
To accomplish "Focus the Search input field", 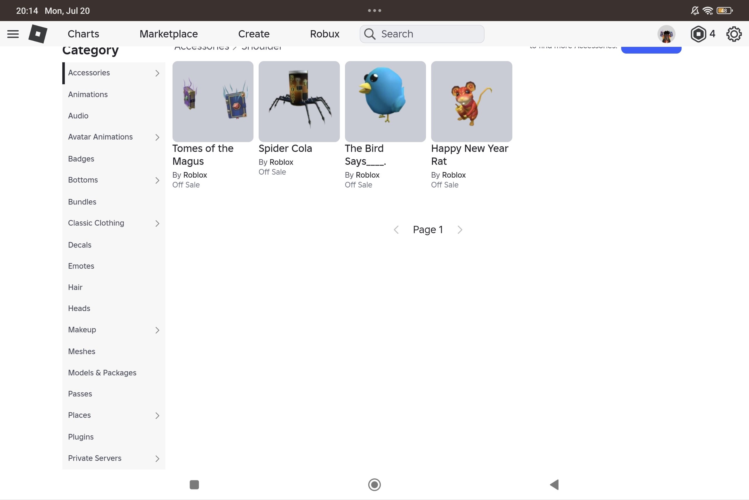I will coord(422,34).
